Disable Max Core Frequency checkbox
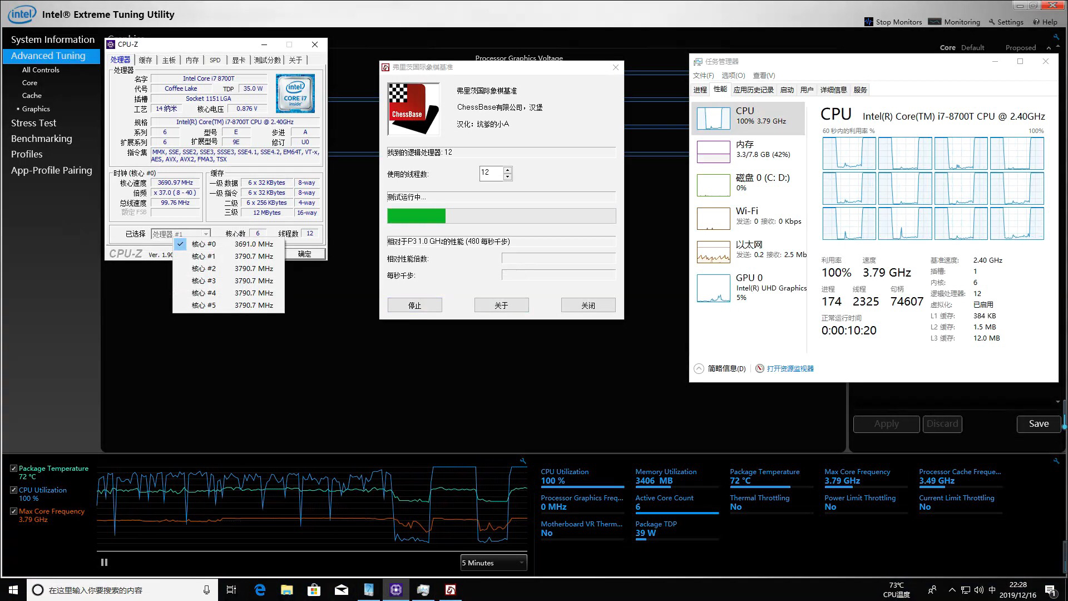1068x601 pixels. (13, 511)
